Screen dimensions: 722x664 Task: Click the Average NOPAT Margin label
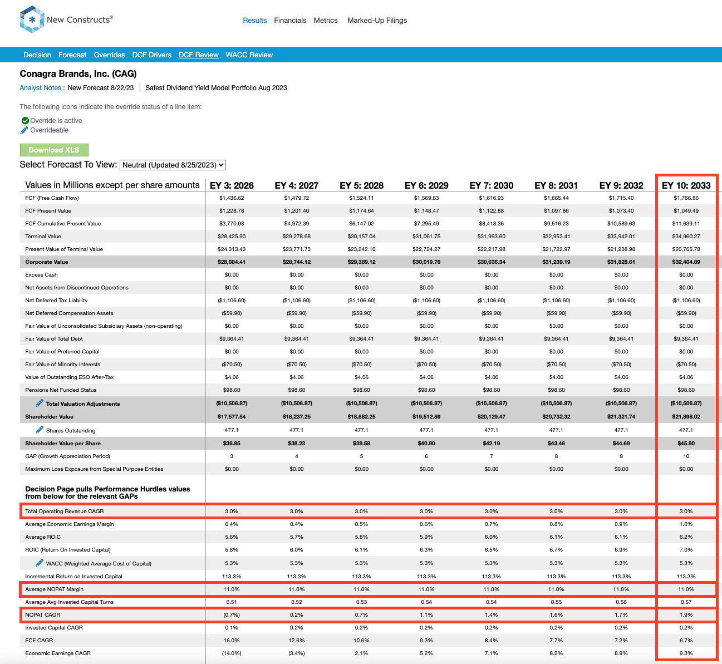click(x=55, y=589)
